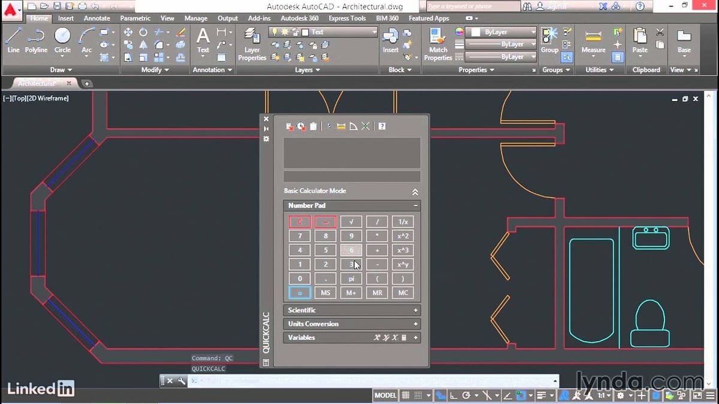Click the MS memory store button
Image resolution: width=719 pixels, height=404 pixels.
[x=325, y=293]
